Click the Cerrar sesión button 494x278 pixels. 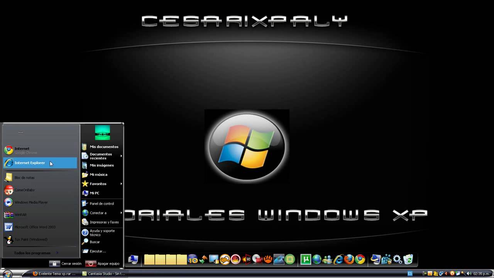click(66, 264)
